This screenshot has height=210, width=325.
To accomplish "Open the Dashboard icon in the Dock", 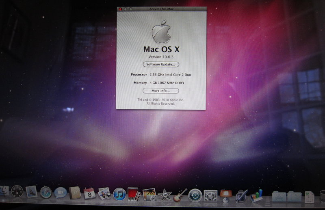I will [17, 191].
